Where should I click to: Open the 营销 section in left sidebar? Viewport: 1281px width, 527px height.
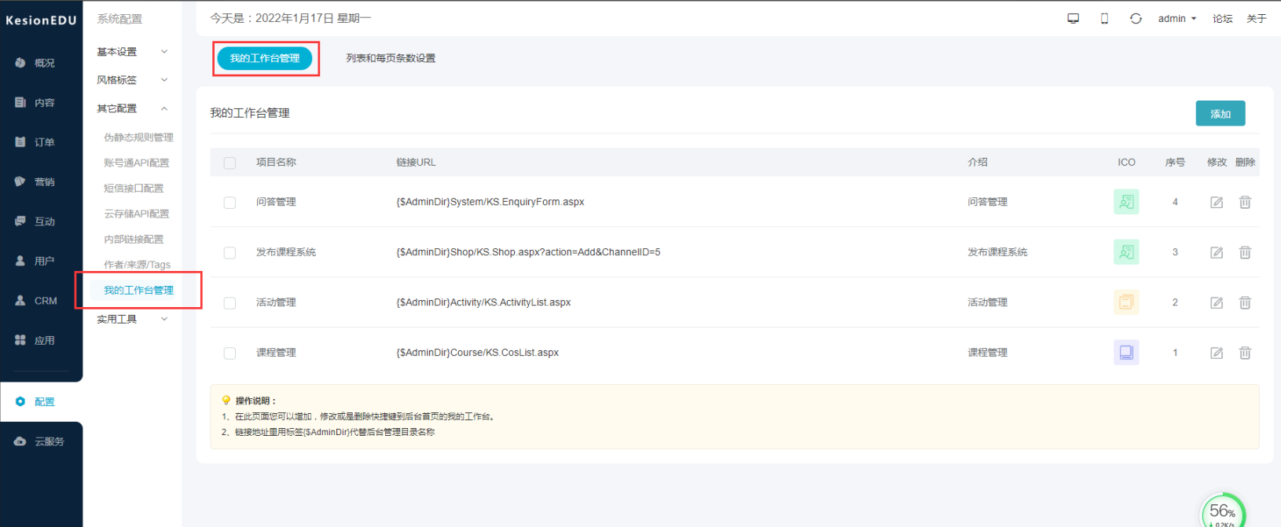(x=36, y=181)
